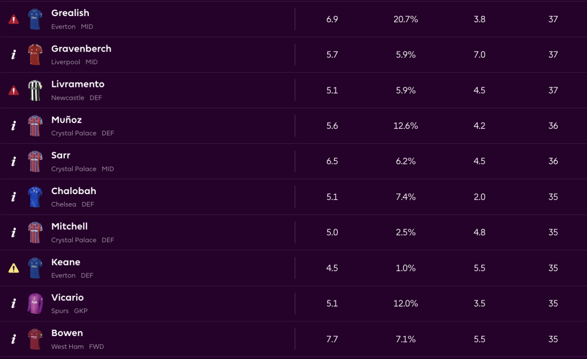Click Keane's yellow warning icon
The image size is (587, 359).
[13, 268]
